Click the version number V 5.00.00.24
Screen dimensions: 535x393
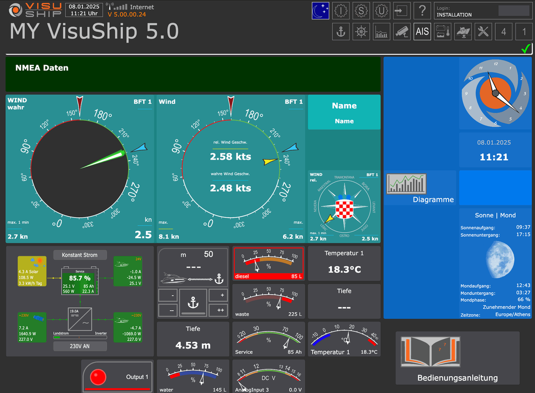click(x=126, y=14)
